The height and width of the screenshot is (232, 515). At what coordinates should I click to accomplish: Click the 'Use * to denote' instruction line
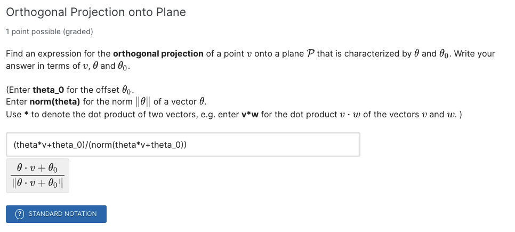point(234,115)
